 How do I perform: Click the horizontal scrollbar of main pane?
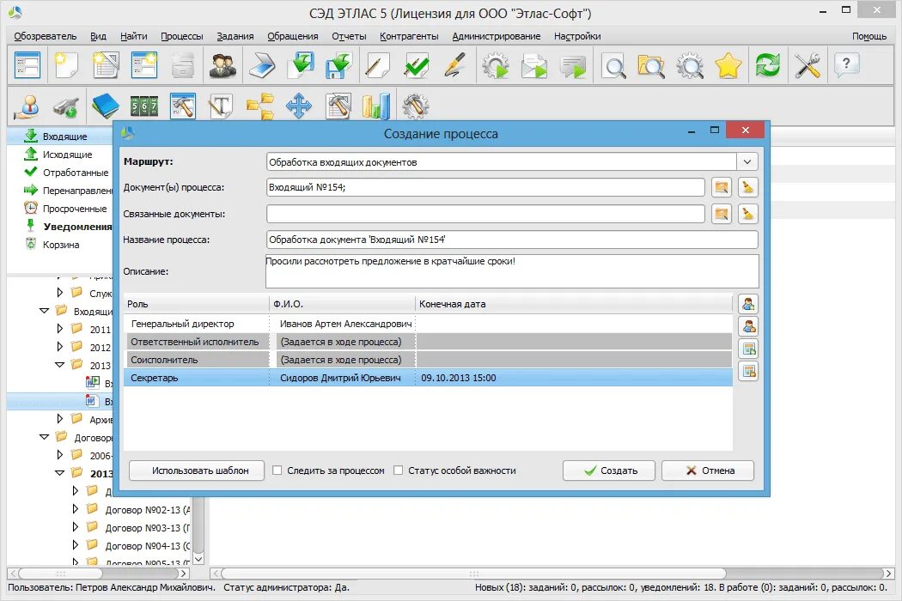click(473, 574)
